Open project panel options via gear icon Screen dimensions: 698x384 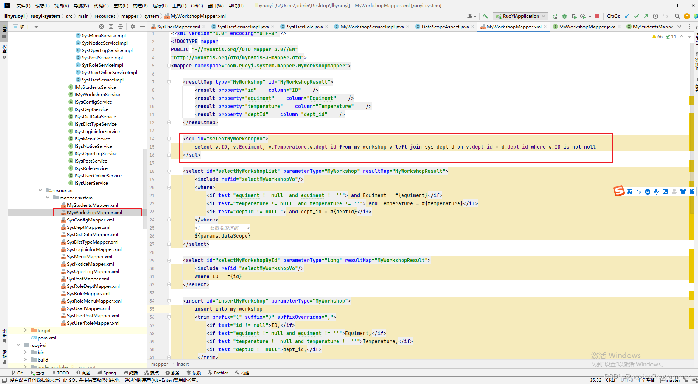(x=133, y=27)
